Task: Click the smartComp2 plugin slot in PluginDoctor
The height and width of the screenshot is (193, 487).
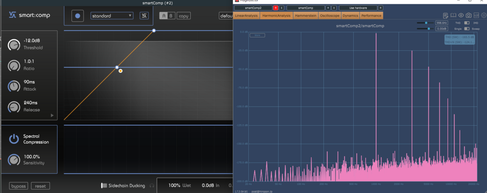Action: coord(253,8)
